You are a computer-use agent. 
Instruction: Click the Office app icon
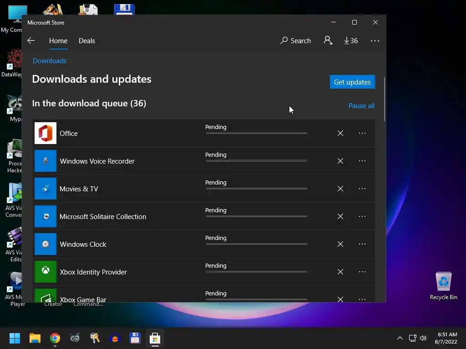[x=46, y=133]
